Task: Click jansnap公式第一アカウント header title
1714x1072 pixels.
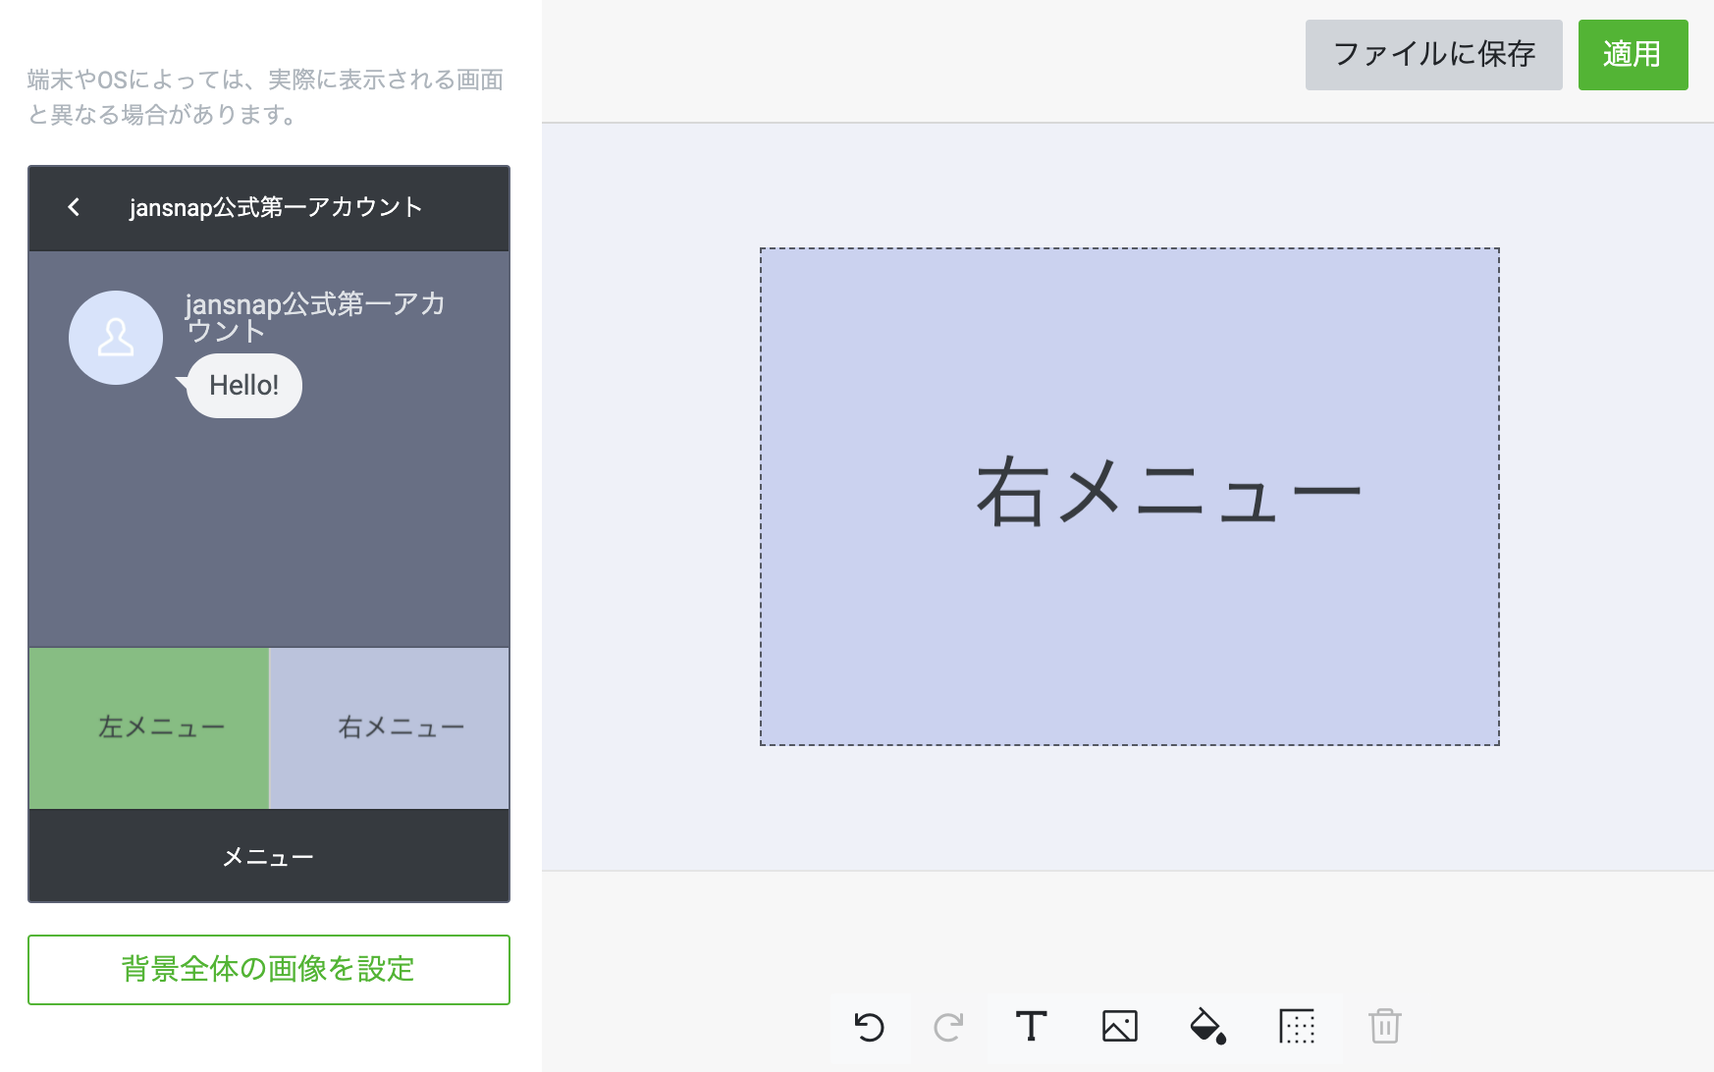Action: (276, 207)
